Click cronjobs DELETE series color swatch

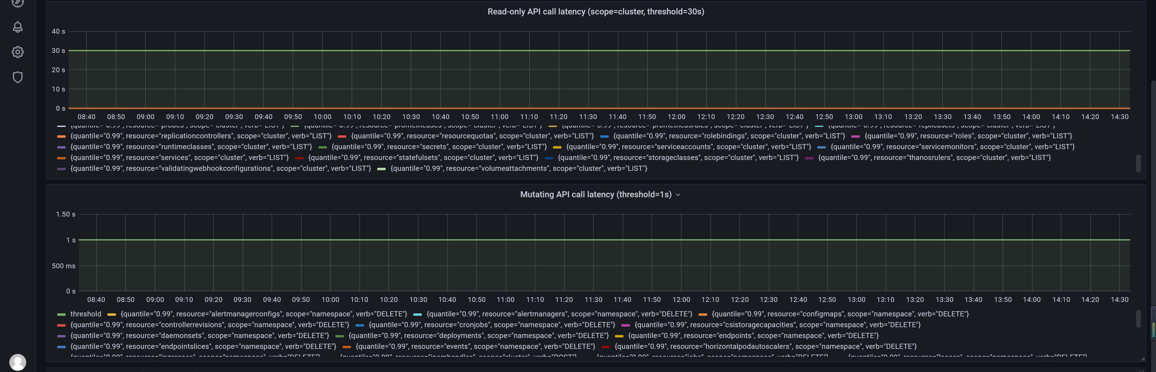click(359, 325)
